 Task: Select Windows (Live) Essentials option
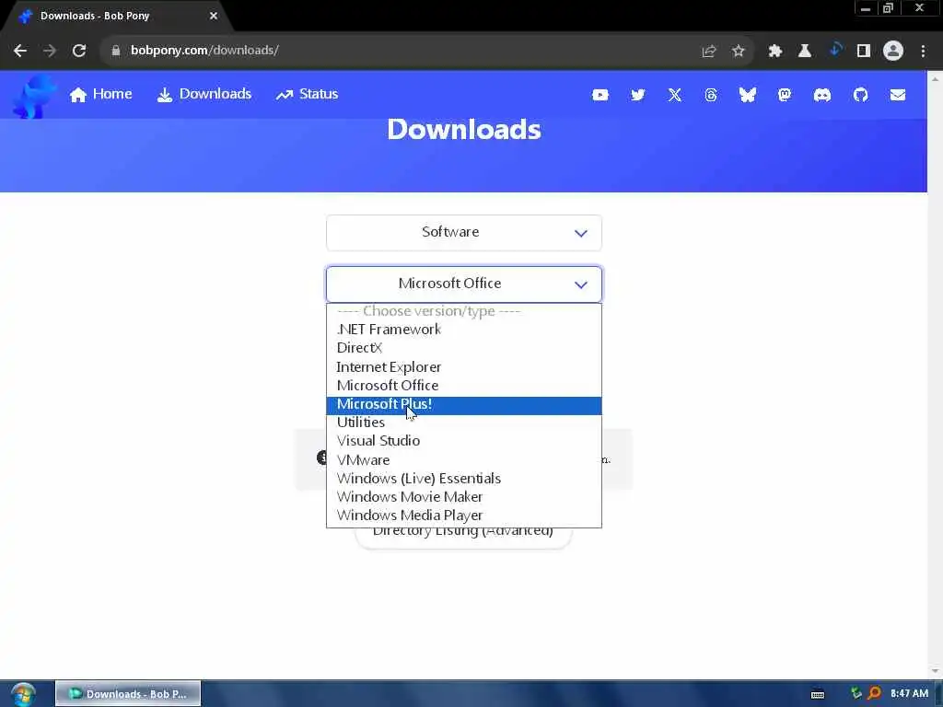464,479
